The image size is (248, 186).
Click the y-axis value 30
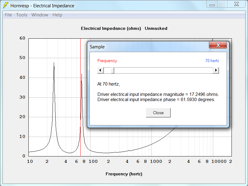tap(22, 97)
